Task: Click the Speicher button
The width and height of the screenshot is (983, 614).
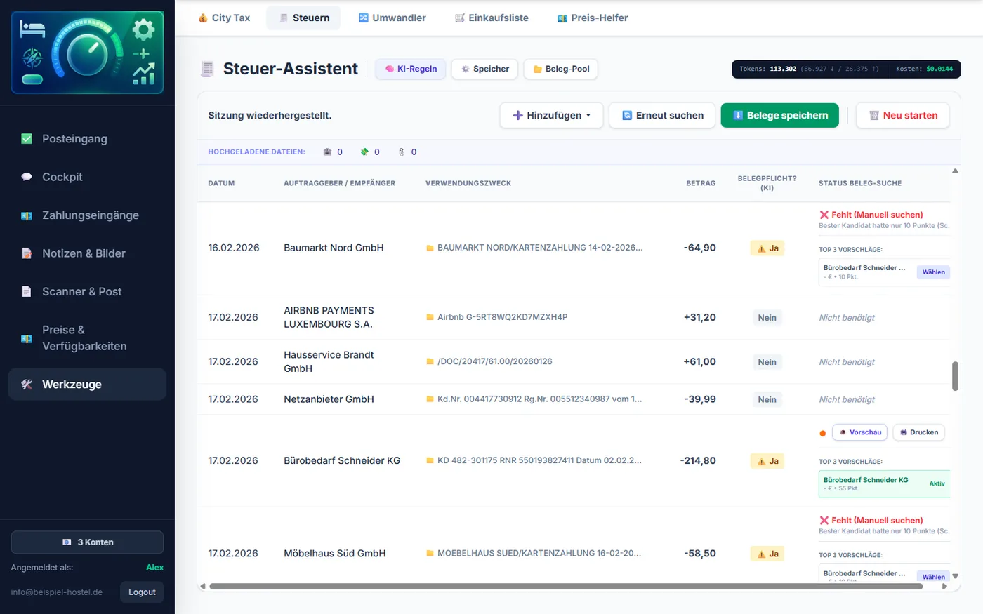Action: (484, 69)
